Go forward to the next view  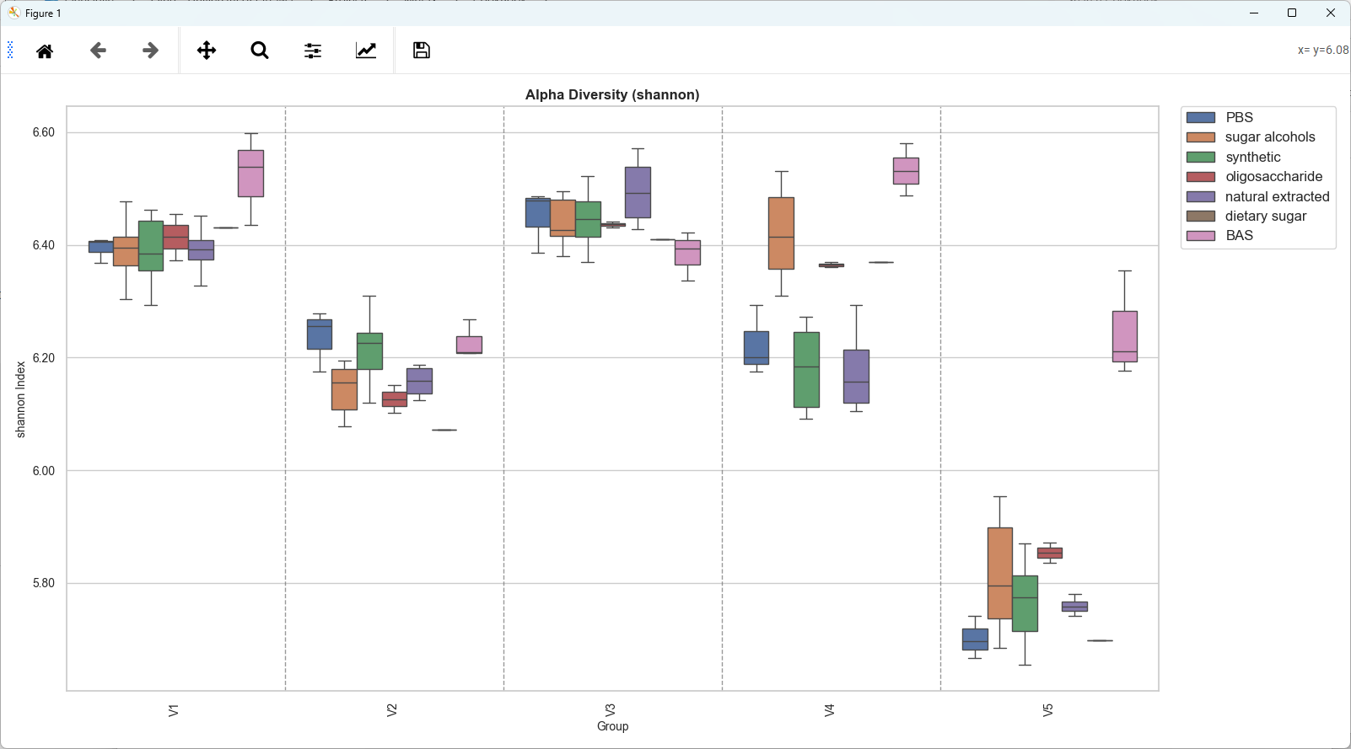[150, 51]
